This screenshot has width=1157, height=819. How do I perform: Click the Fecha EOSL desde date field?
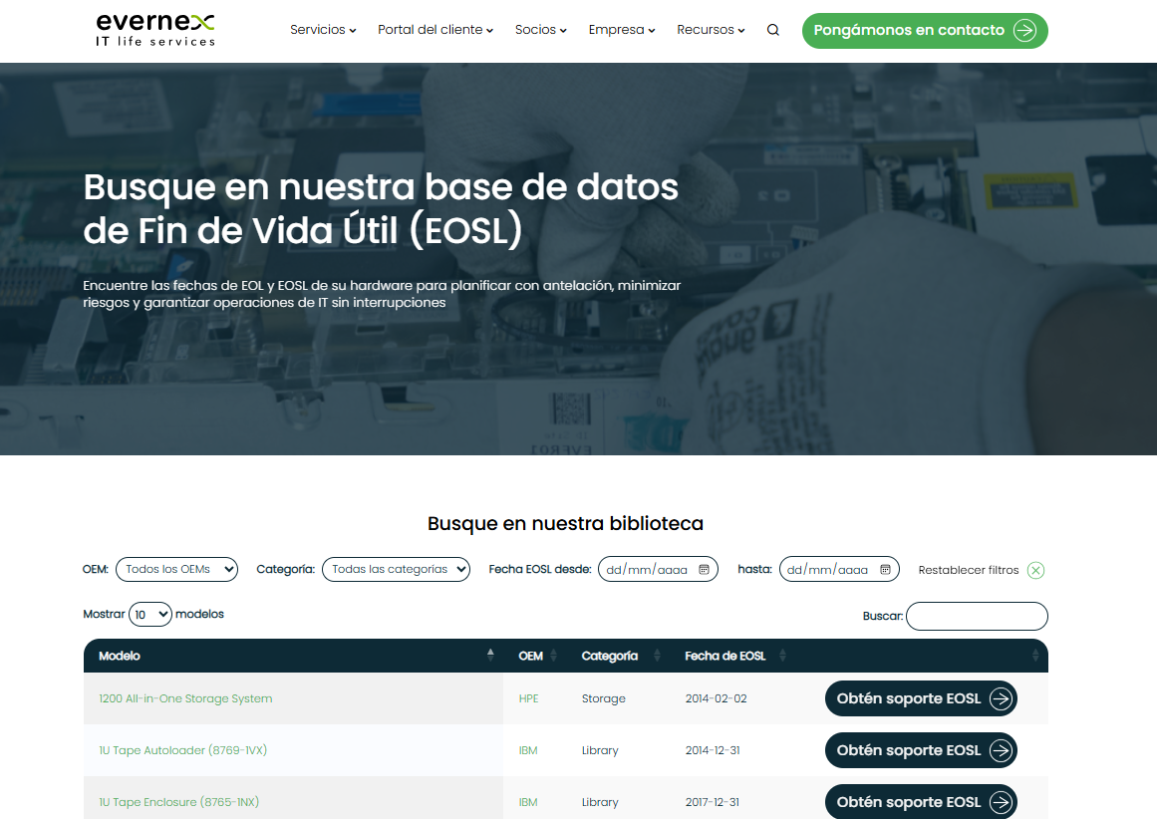click(658, 570)
